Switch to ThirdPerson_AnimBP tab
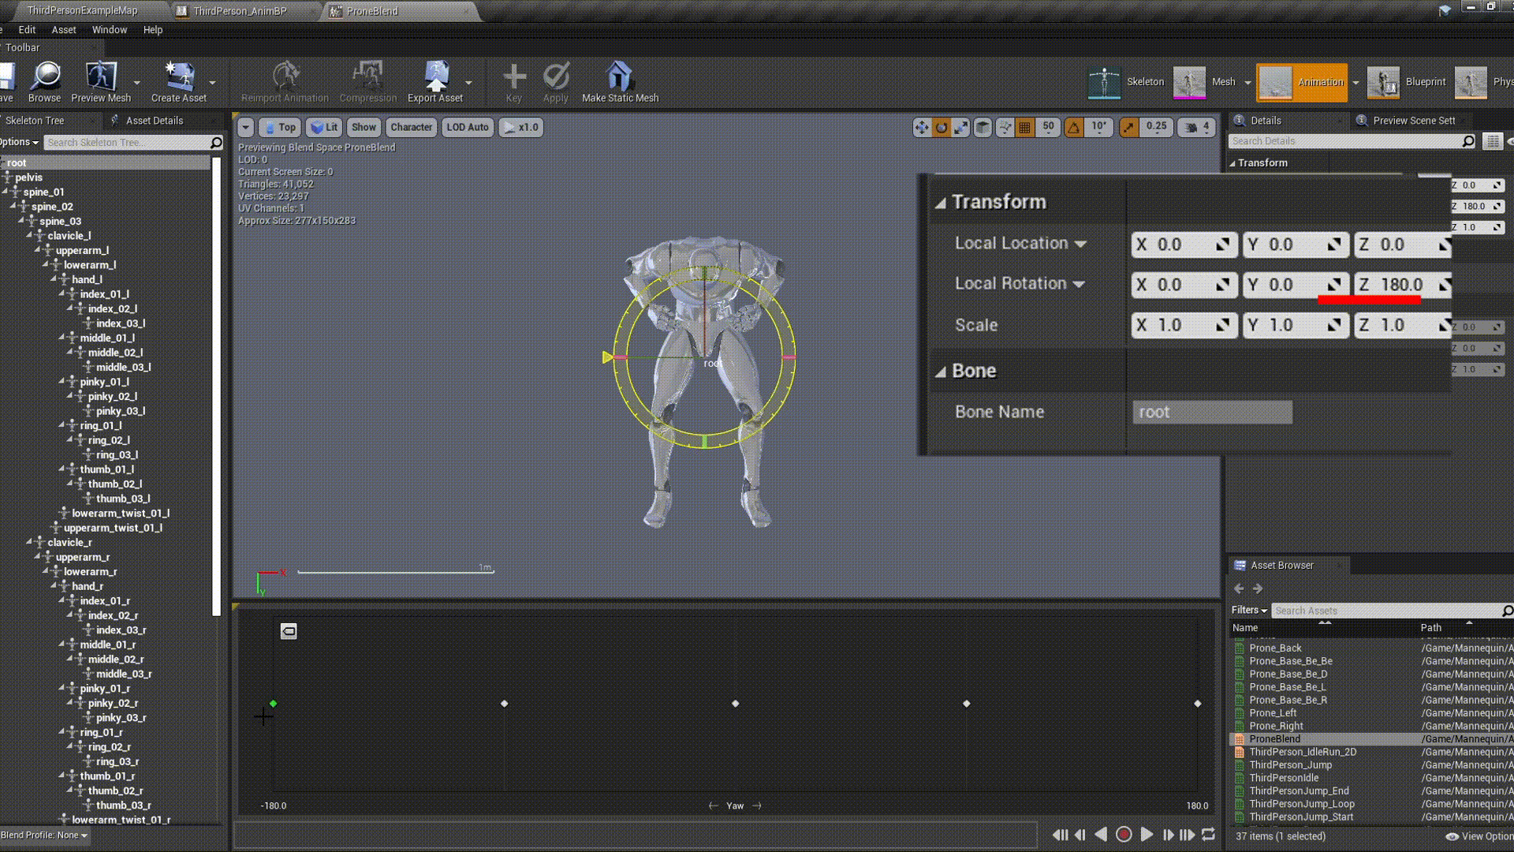The height and width of the screenshot is (852, 1514). coord(240,11)
